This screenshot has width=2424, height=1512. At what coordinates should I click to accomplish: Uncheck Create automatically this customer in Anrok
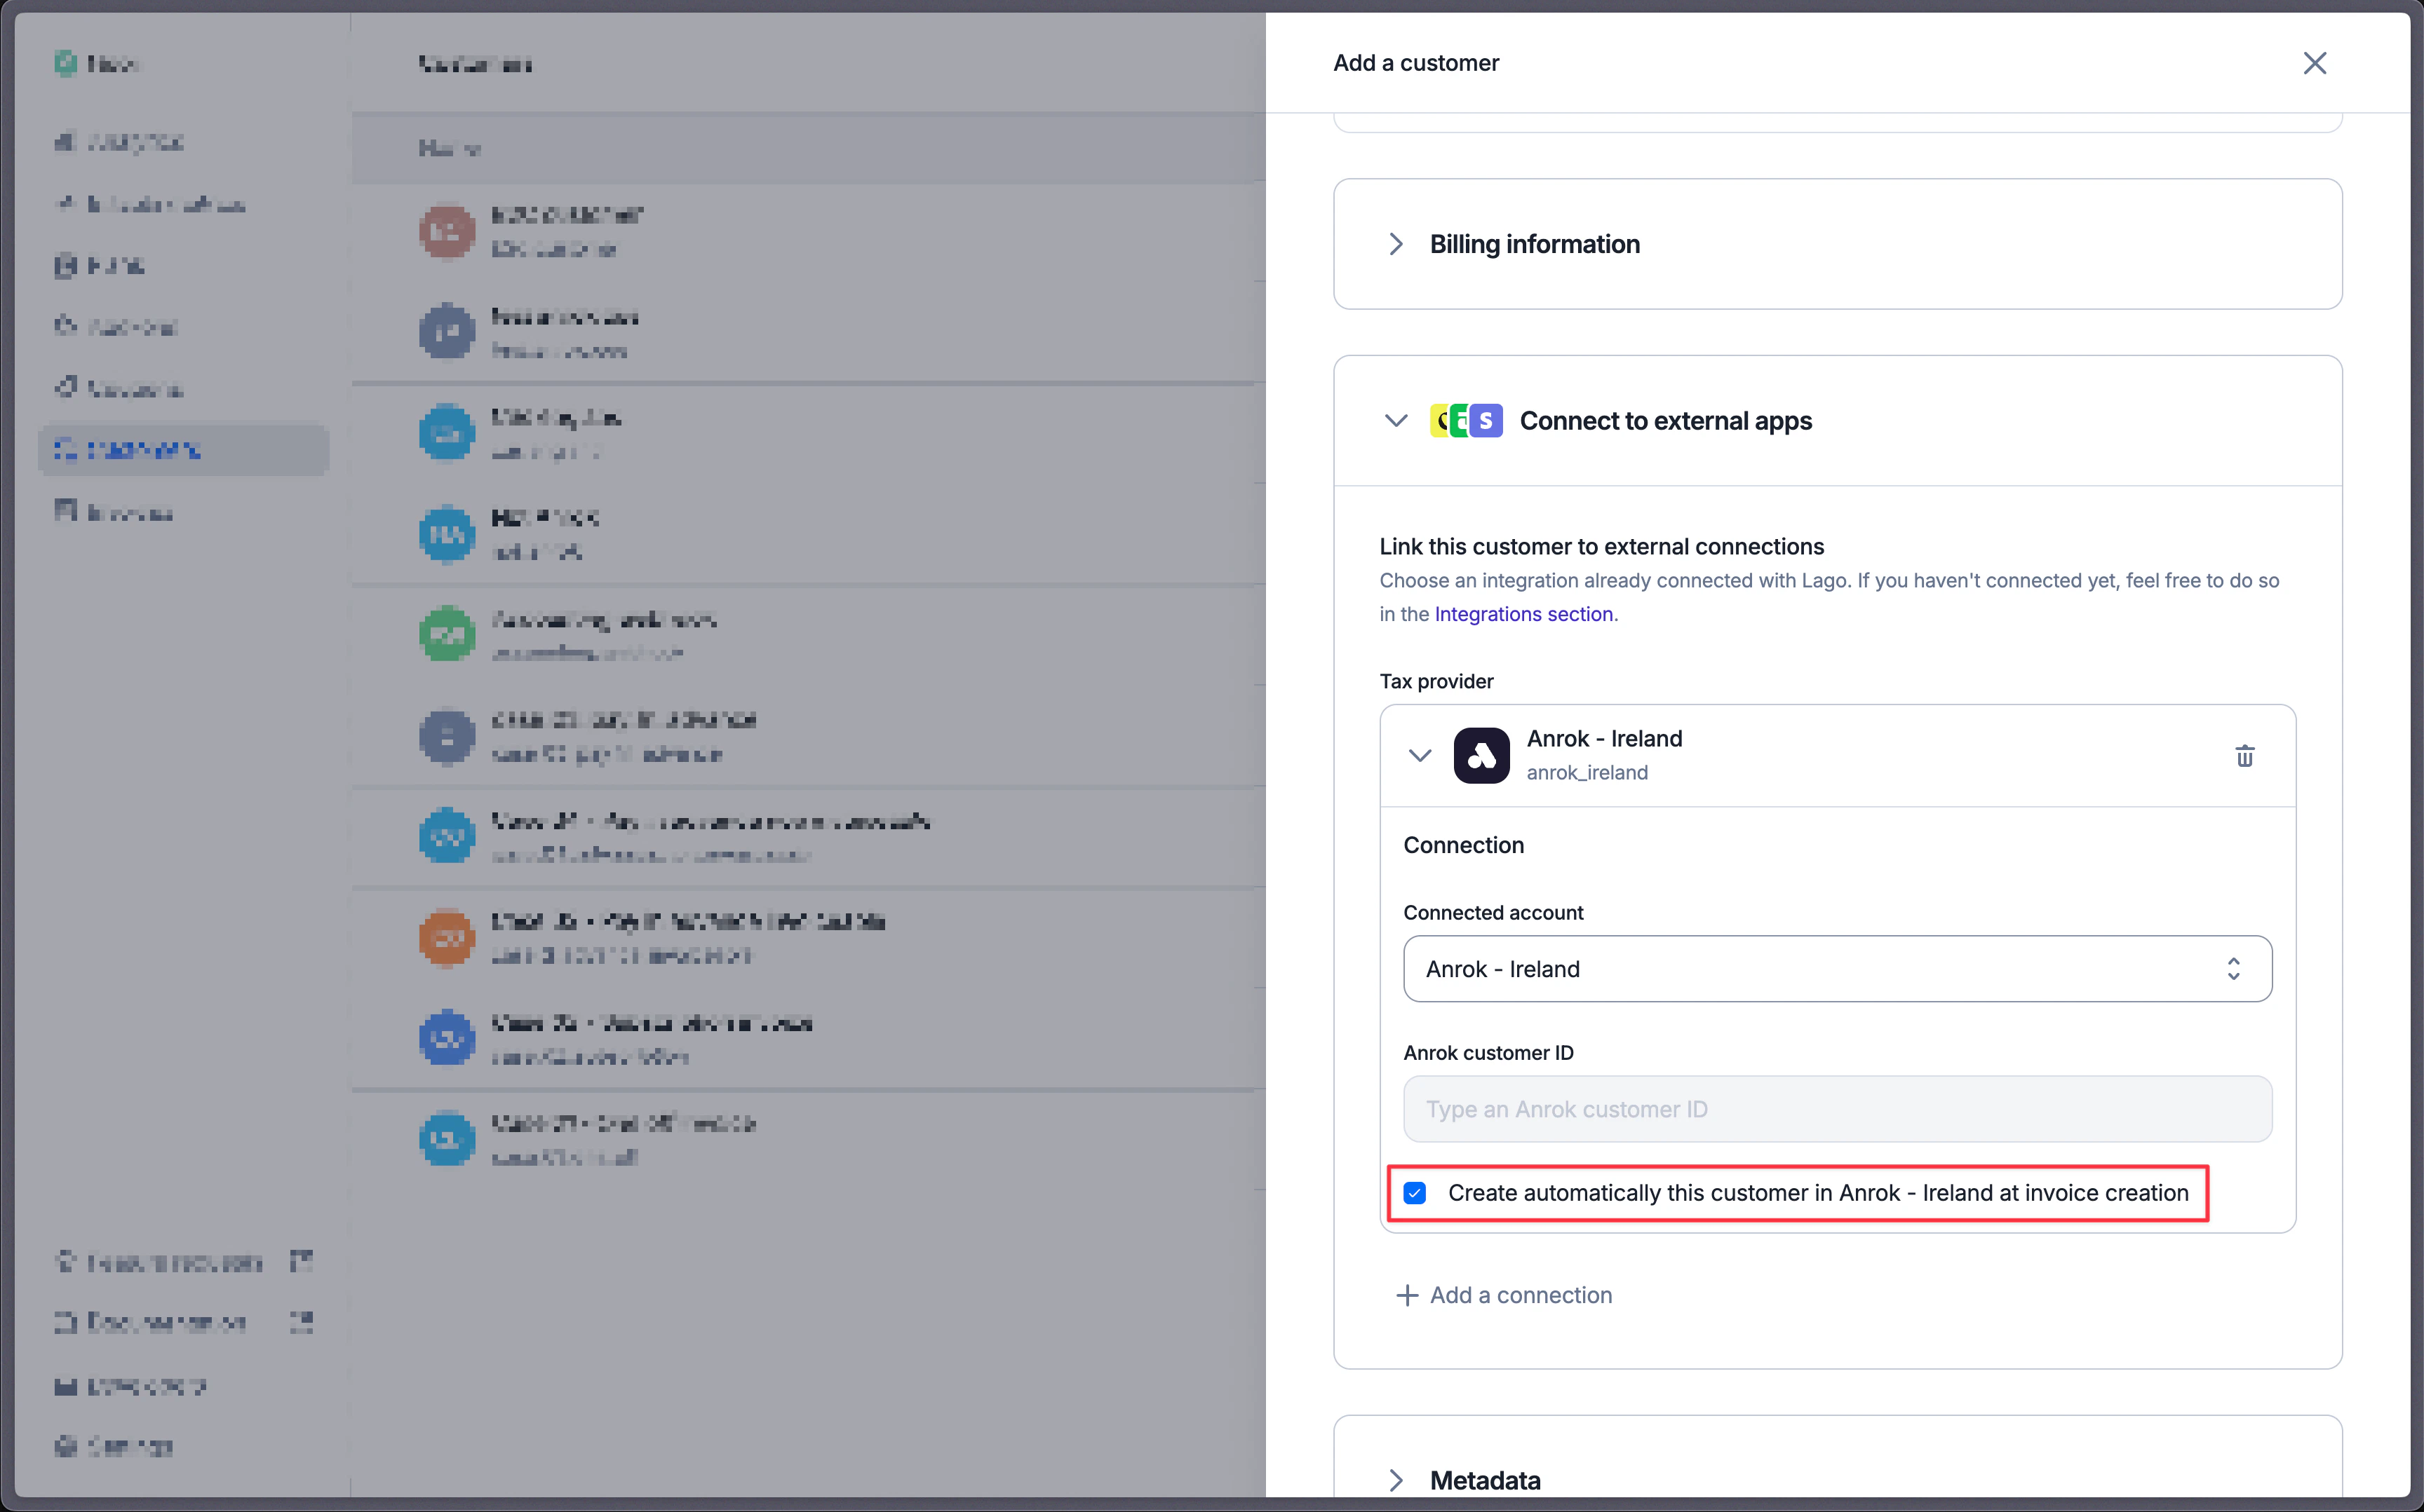coord(1413,1193)
